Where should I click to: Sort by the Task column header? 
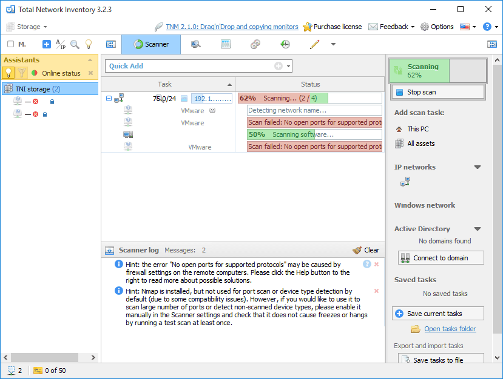(169, 84)
